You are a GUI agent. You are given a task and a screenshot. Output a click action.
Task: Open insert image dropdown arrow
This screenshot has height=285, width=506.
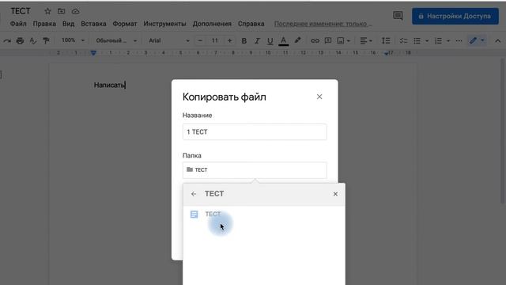coord(349,41)
